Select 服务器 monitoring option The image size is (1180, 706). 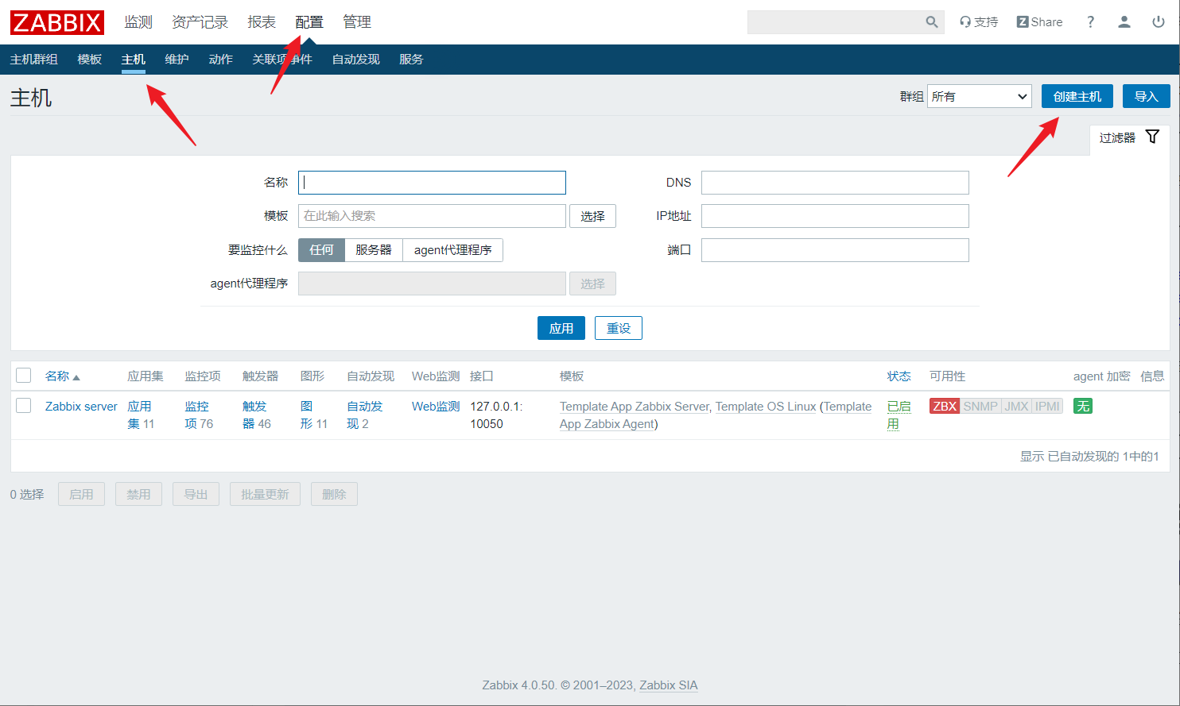[374, 250]
